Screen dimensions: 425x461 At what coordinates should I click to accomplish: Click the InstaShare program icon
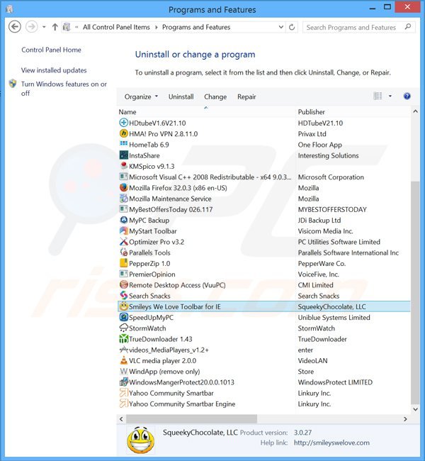[x=124, y=155]
